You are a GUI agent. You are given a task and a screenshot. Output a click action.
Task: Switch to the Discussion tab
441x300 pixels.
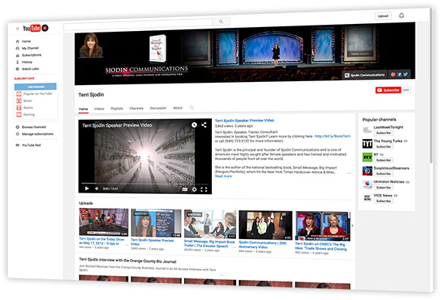pyautogui.click(x=158, y=108)
